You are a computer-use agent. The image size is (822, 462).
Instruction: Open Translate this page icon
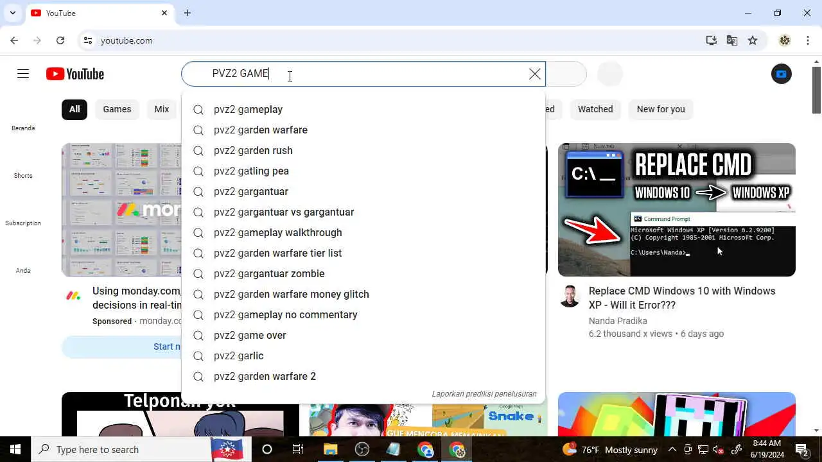coord(732,40)
